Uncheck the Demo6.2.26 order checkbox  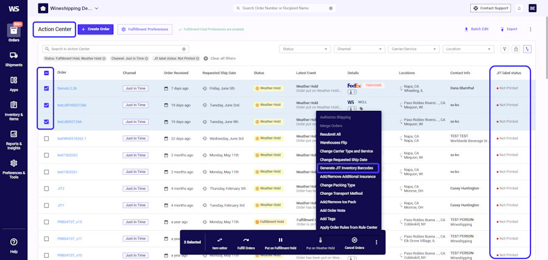46,88
